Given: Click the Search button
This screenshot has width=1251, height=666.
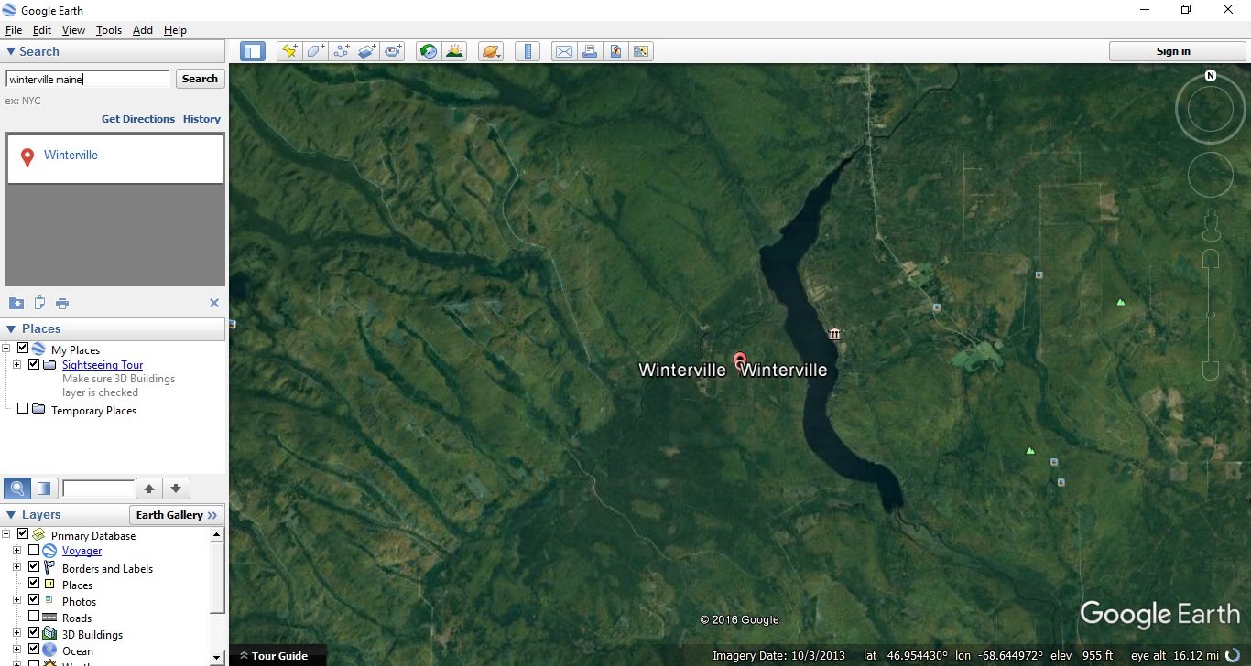Looking at the screenshot, I should click(200, 79).
